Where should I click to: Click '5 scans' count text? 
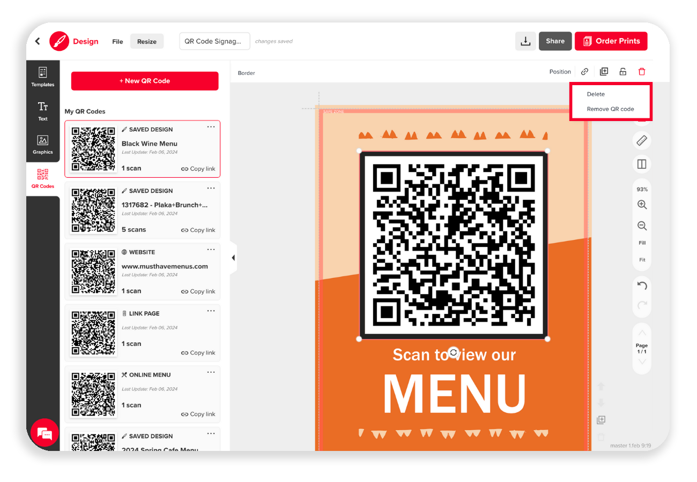[x=134, y=230]
